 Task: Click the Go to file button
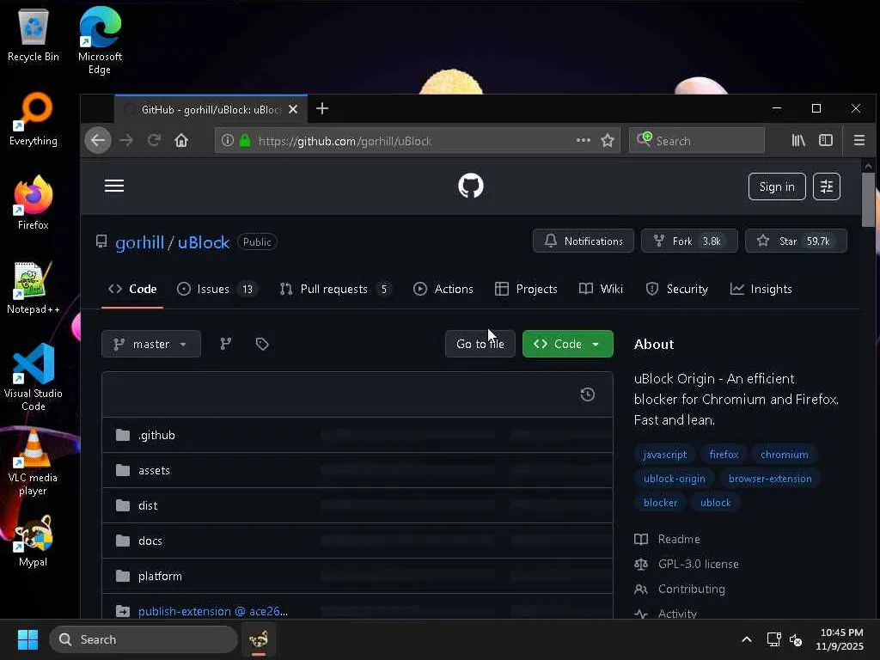(480, 344)
